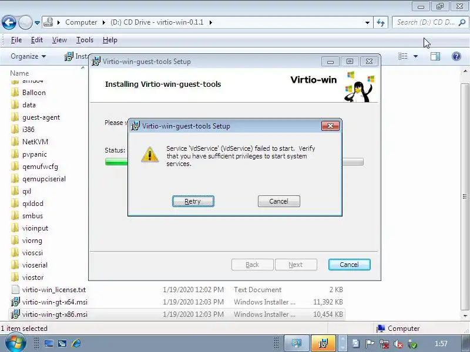470x352 pixels.
Task: Click the Show Desktop quick launch icon
Action: pyautogui.click(x=49, y=343)
